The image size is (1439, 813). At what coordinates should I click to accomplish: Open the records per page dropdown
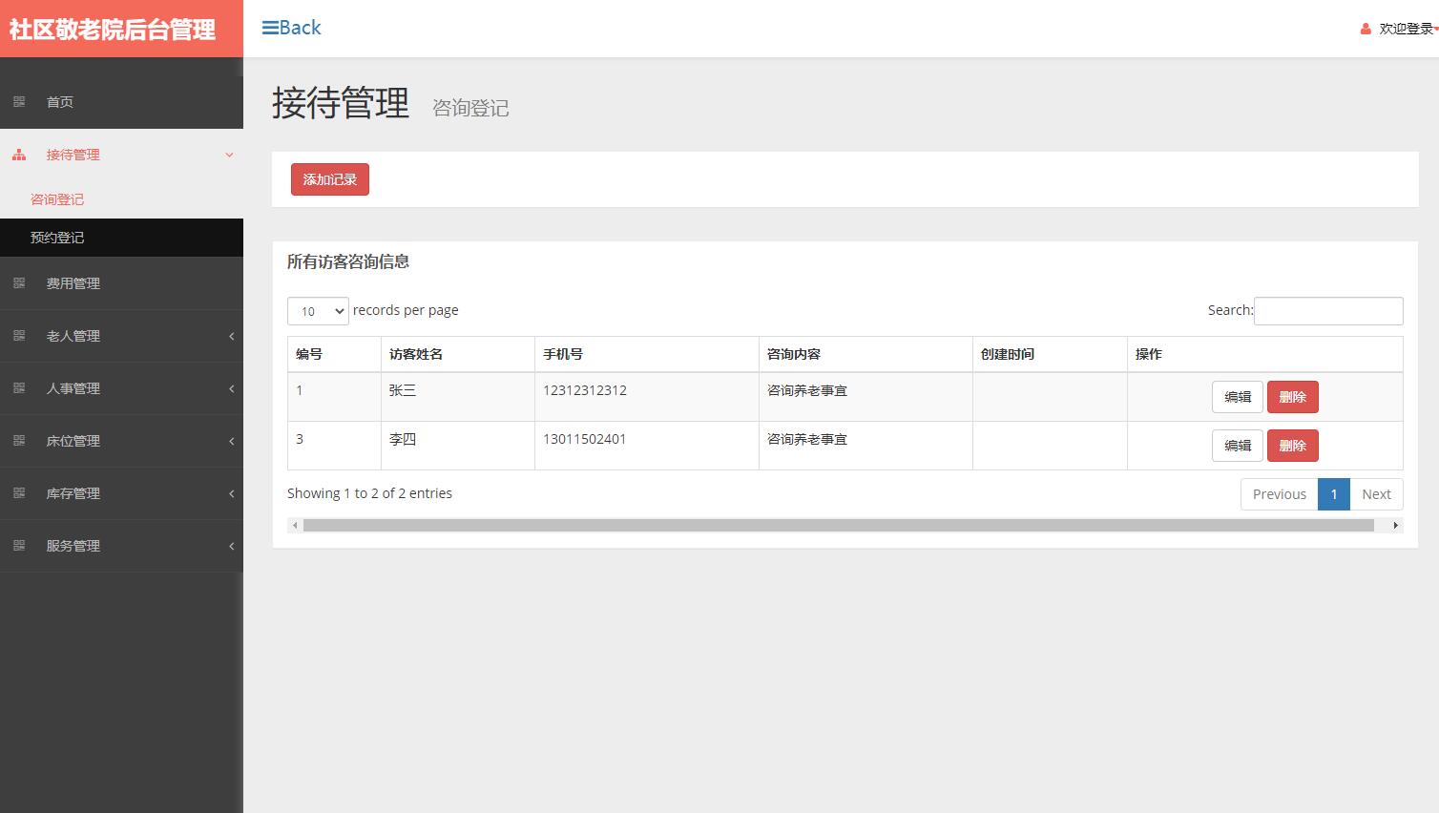pyautogui.click(x=318, y=310)
